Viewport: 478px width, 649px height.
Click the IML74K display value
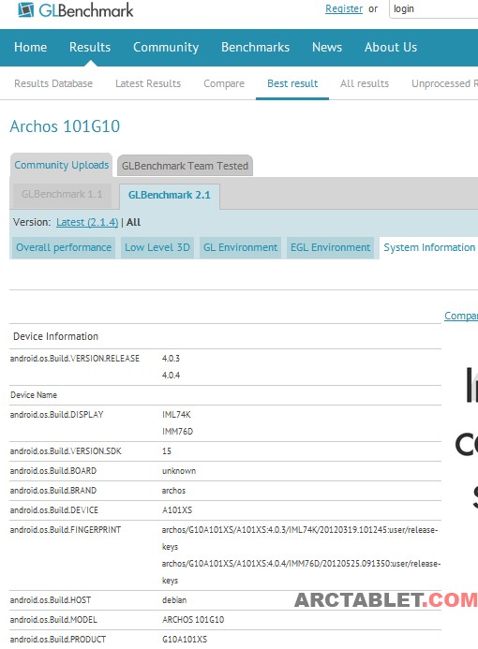pyautogui.click(x=176, y=415)
